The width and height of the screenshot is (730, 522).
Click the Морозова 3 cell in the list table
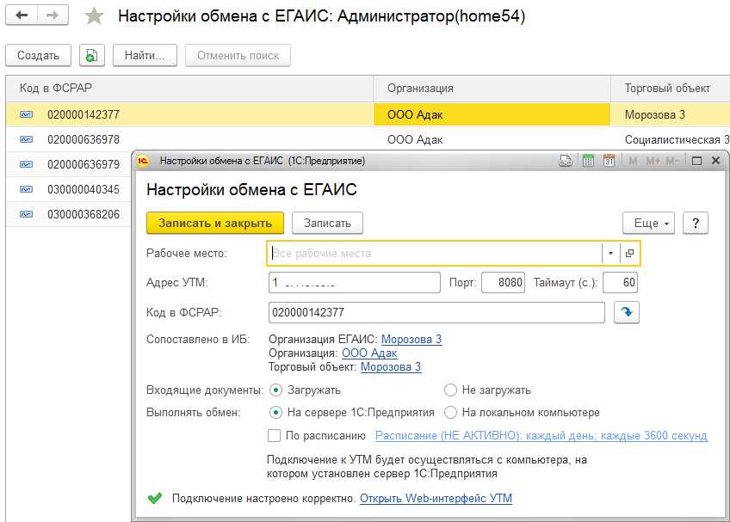pyautogui.click(x=671, y=114)
